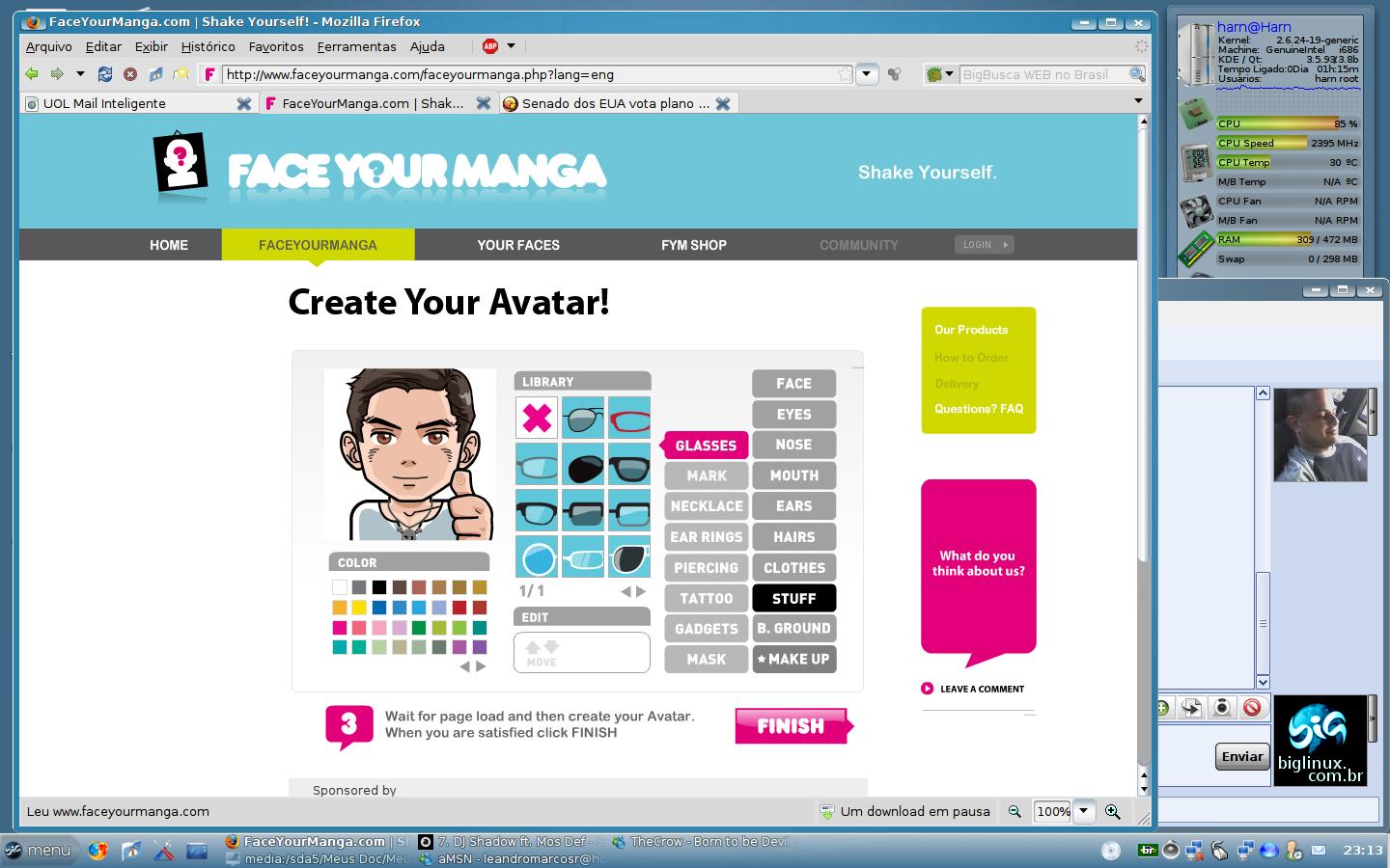Select the EYES category button
The height and width of the screenshot is (868, 1390).
coord(794,415)
